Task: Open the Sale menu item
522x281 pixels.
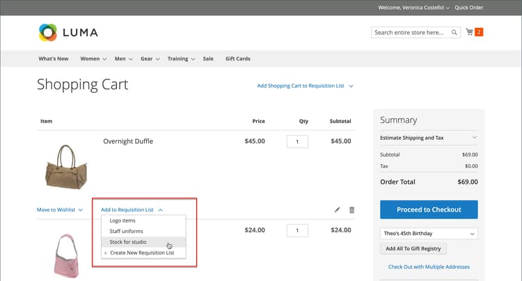Action: point(208,58)
